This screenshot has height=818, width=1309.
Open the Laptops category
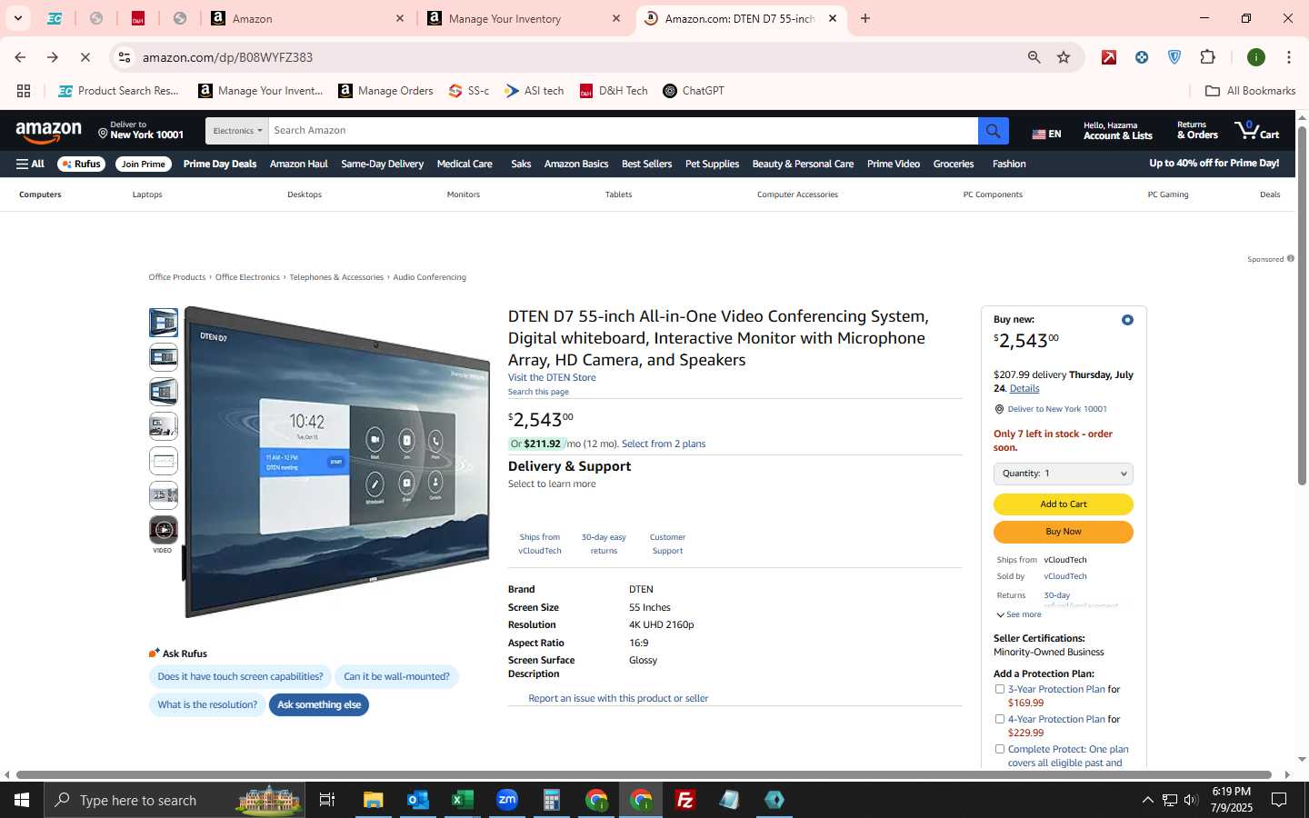(x=147, y=195)
